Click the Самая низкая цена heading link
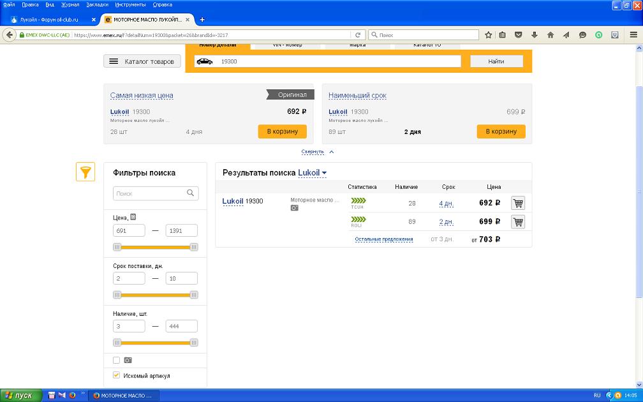 (x=142, y=96)
